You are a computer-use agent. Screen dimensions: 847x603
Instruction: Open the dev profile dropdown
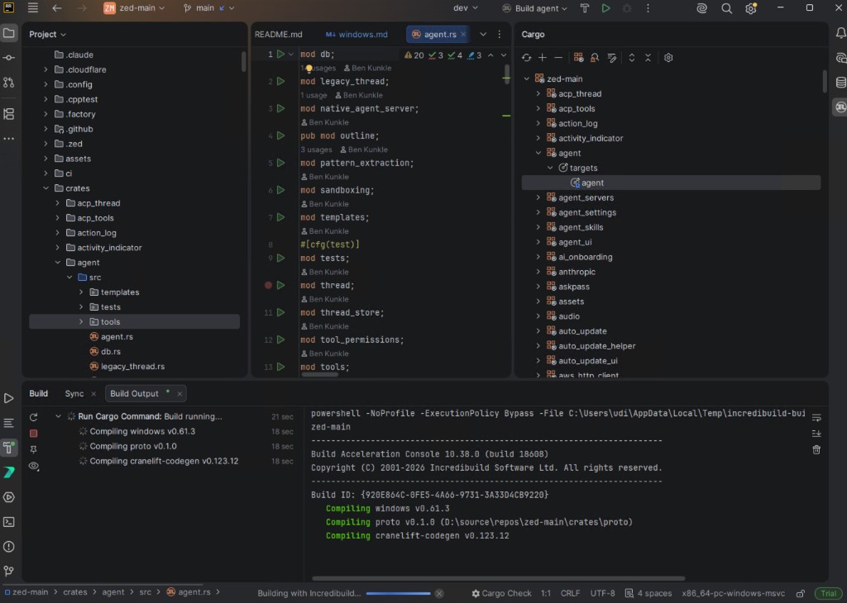pyautogui.click(x=466, y=8)
